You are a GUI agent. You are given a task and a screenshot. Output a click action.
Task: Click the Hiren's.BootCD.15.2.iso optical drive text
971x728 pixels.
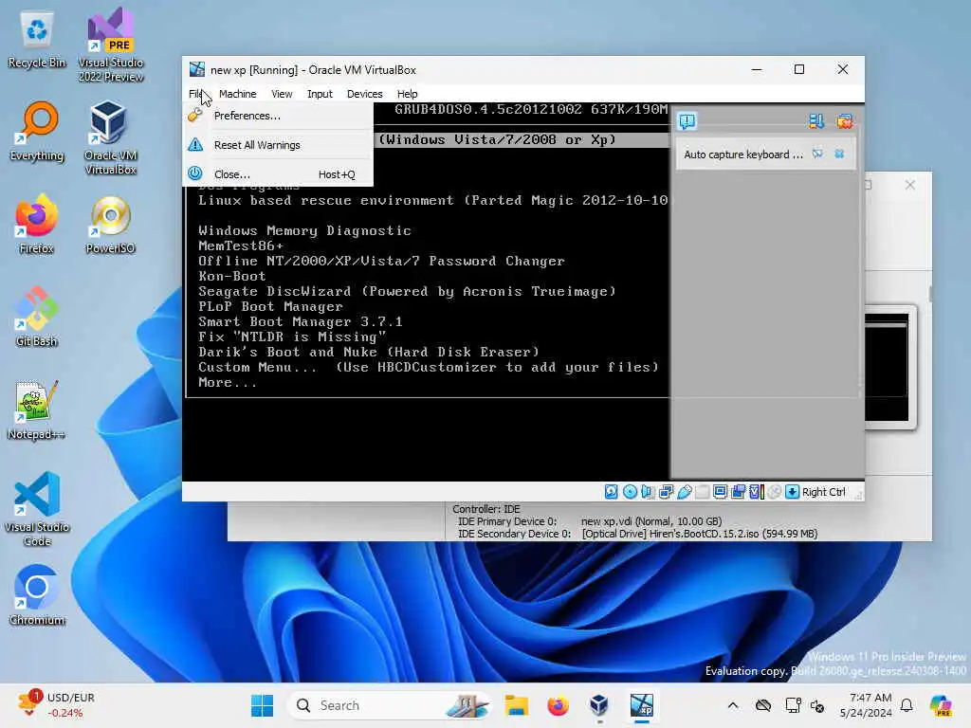tap(700, 534)
